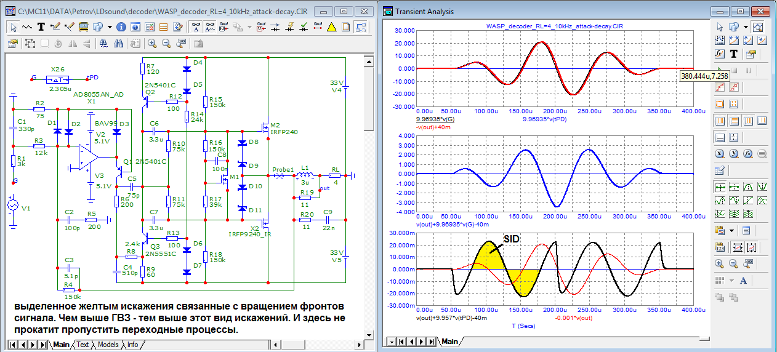Open the Info mode tool
This screenshot has height=352, width=777.
(121, 27)
